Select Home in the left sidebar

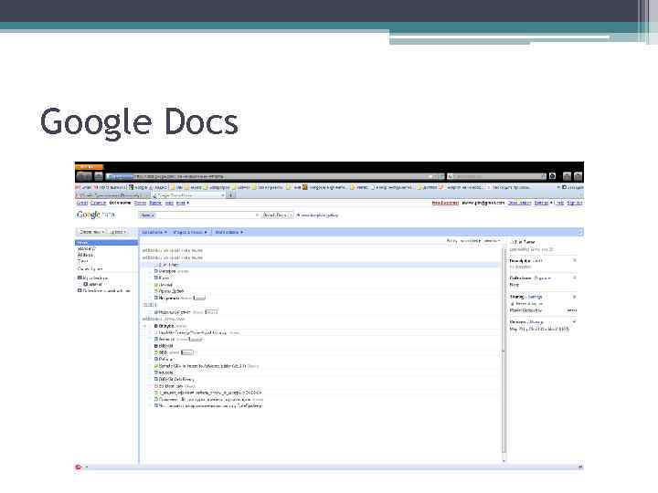(x=107, y=242)
